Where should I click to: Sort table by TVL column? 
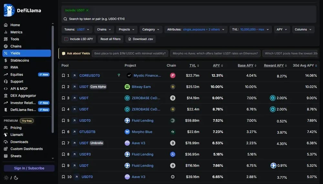[194, 65]
